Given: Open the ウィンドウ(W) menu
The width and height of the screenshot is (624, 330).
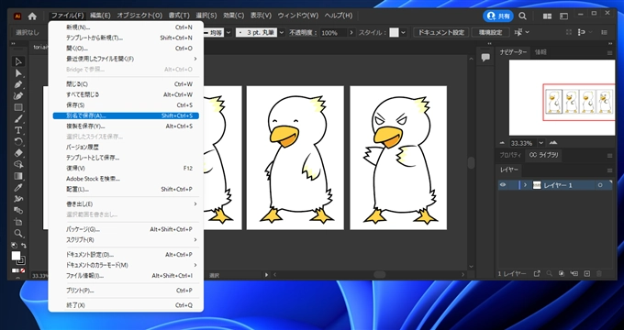Looking at the screenshot, I should 298,16.
